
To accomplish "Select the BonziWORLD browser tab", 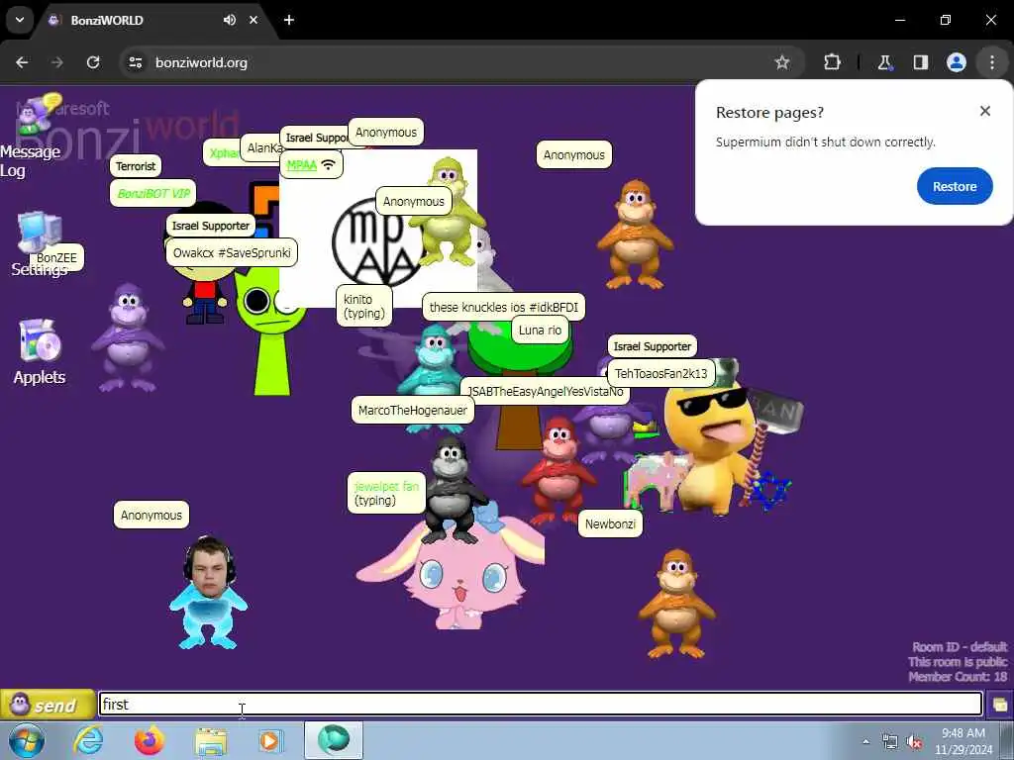I will [x=155, y=20].
